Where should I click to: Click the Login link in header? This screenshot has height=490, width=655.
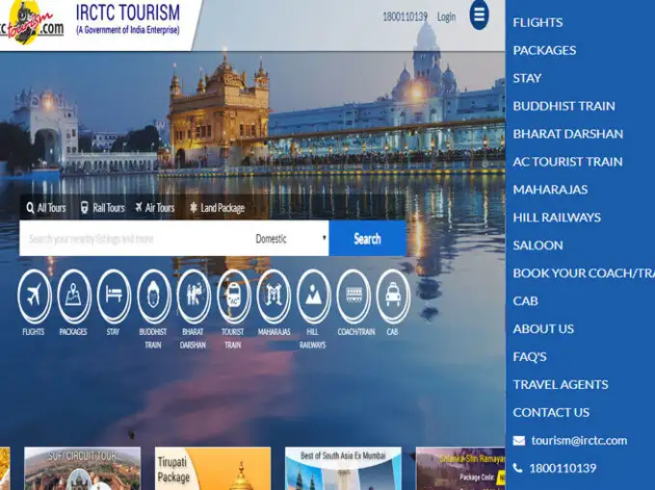point(446,17)
